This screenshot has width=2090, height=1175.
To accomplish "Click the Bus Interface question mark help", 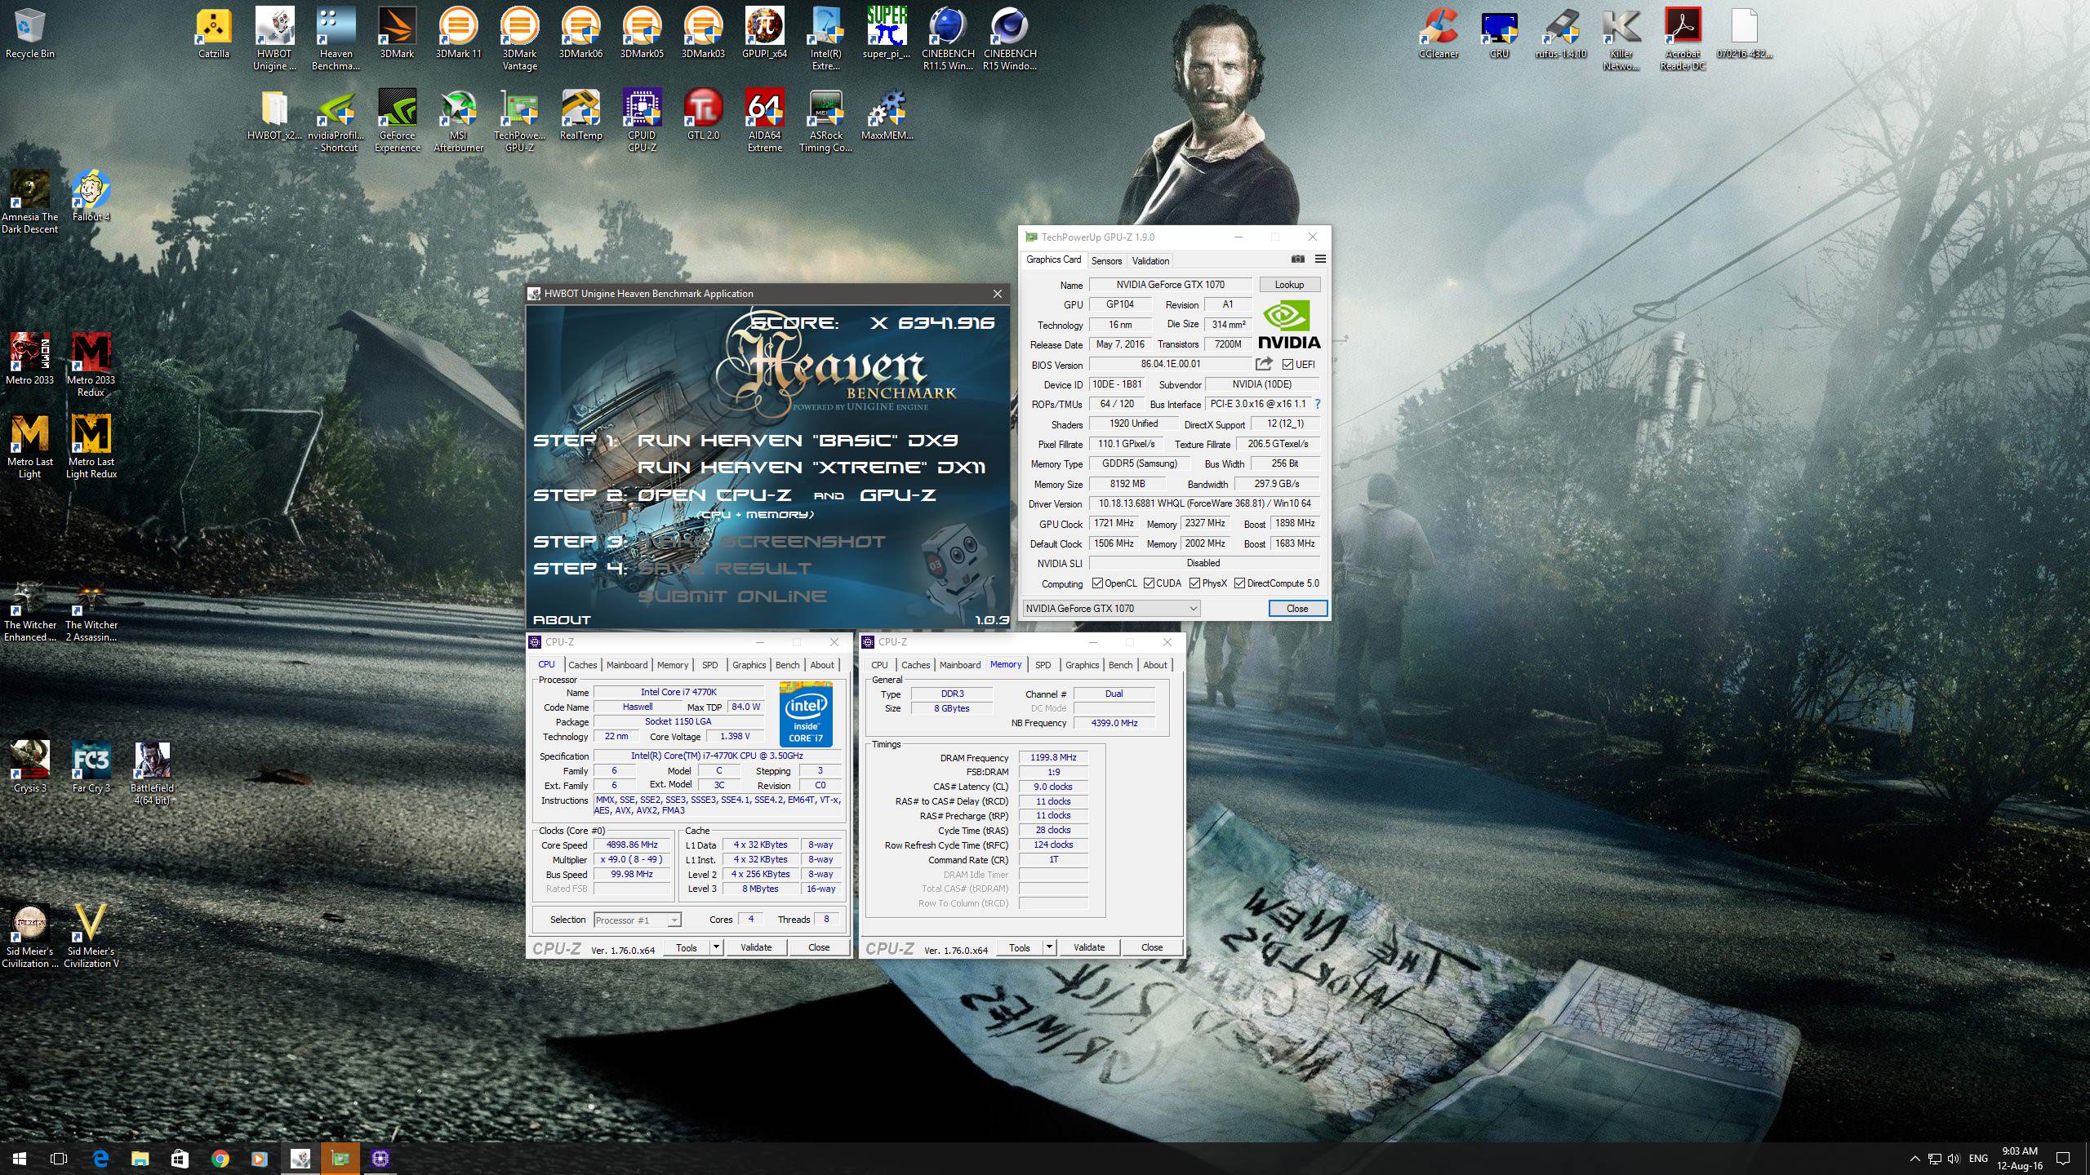I will pyautogui.click(x=1317, y=404).
